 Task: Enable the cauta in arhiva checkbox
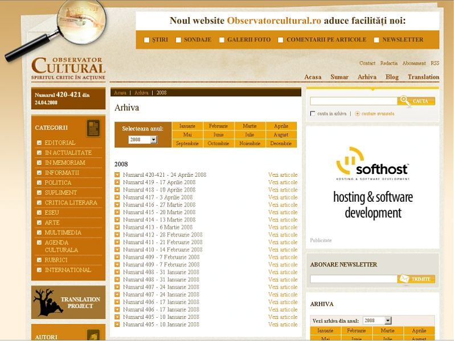pos(313,114)
